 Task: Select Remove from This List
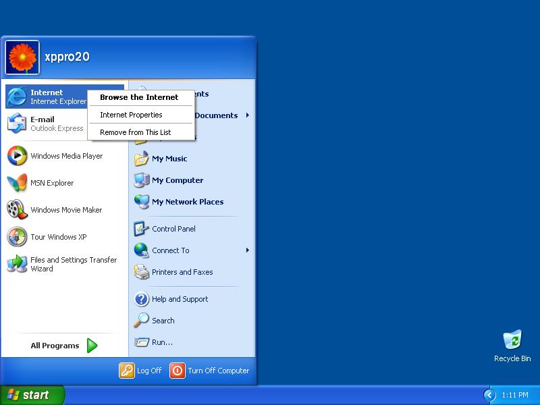coord(141,132)
